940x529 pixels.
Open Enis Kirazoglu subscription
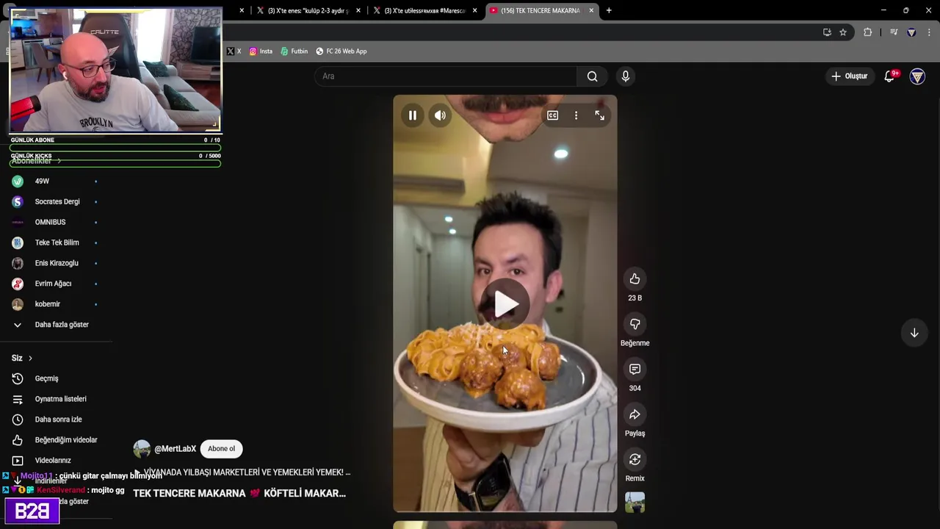(55, 263)
